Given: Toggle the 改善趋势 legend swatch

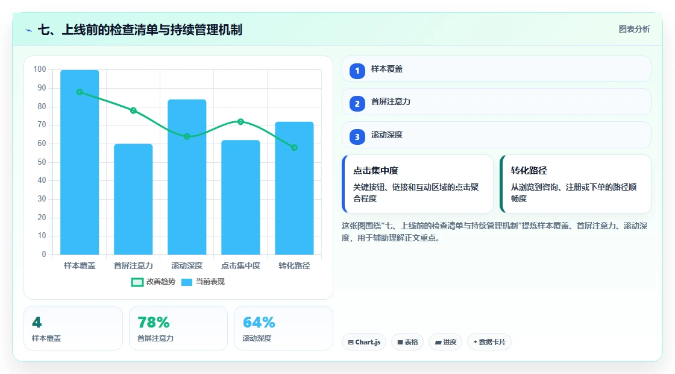Looking at the screenshot, I should 137,282.
